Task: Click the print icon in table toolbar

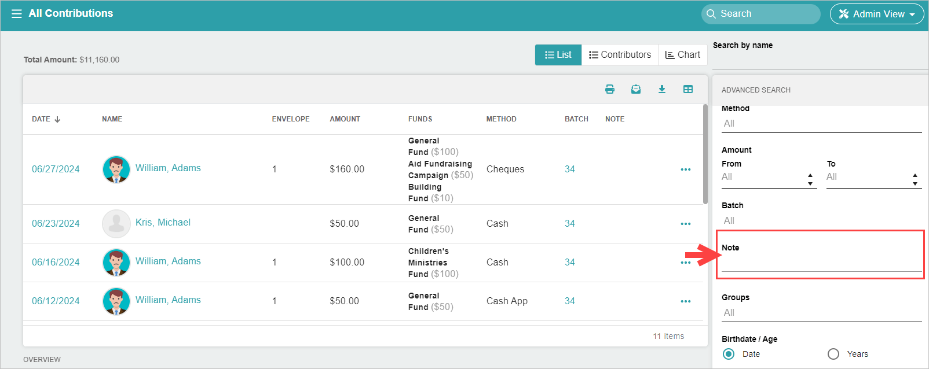Action: 609,89
